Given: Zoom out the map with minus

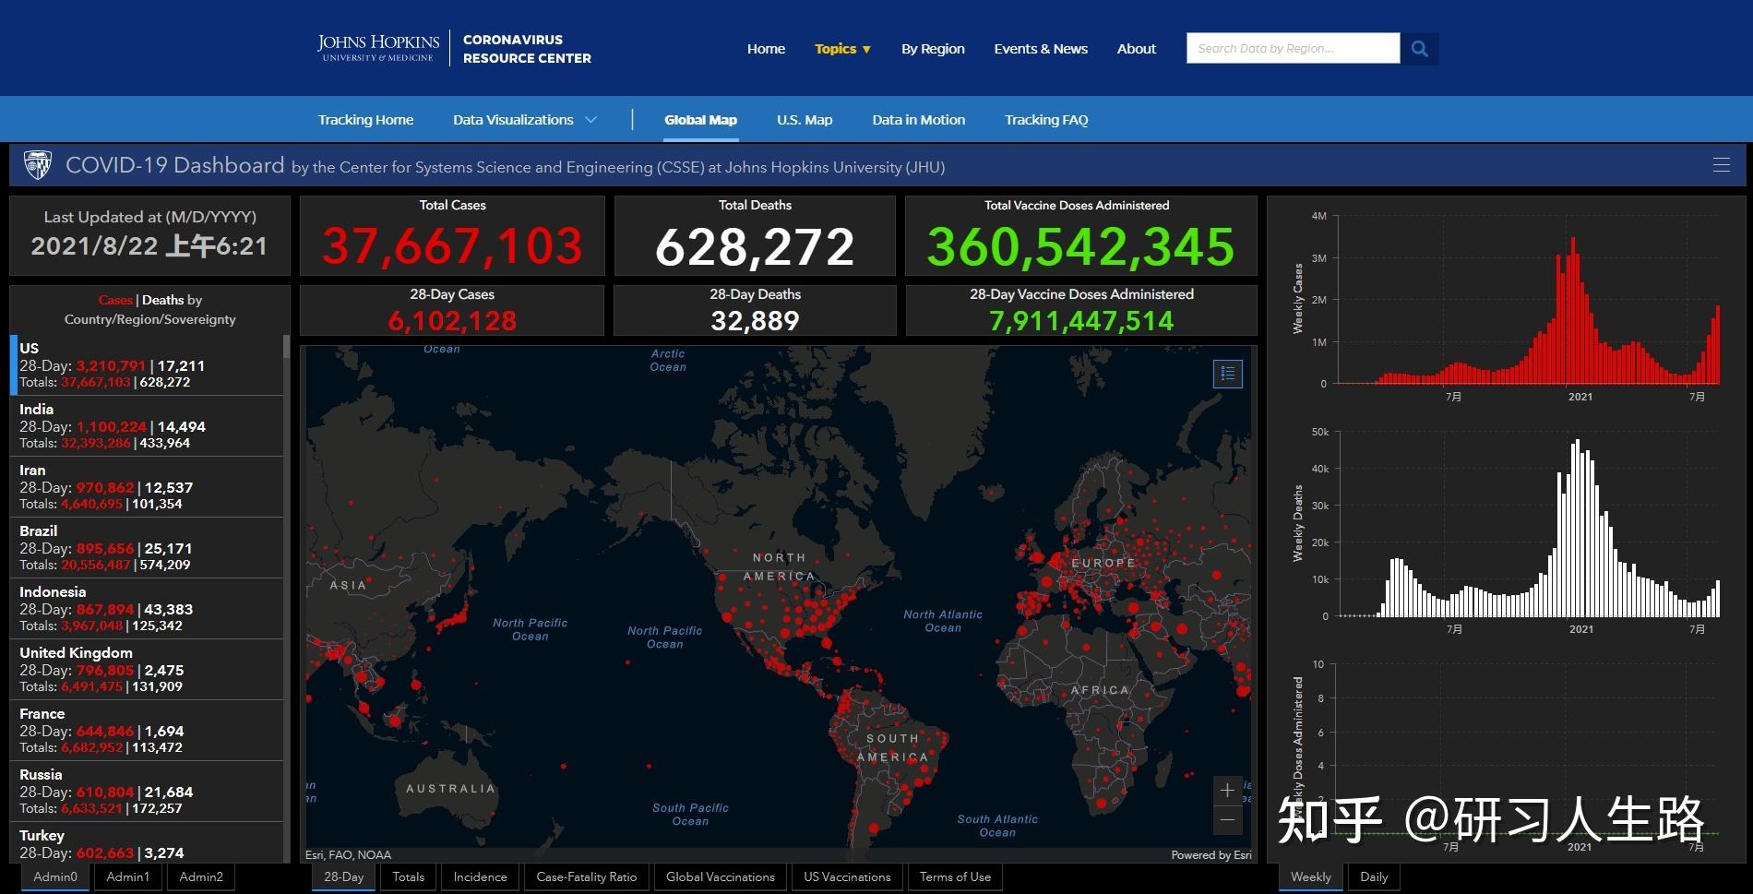Looking at the screenshot, I should tap(1227, 819).
